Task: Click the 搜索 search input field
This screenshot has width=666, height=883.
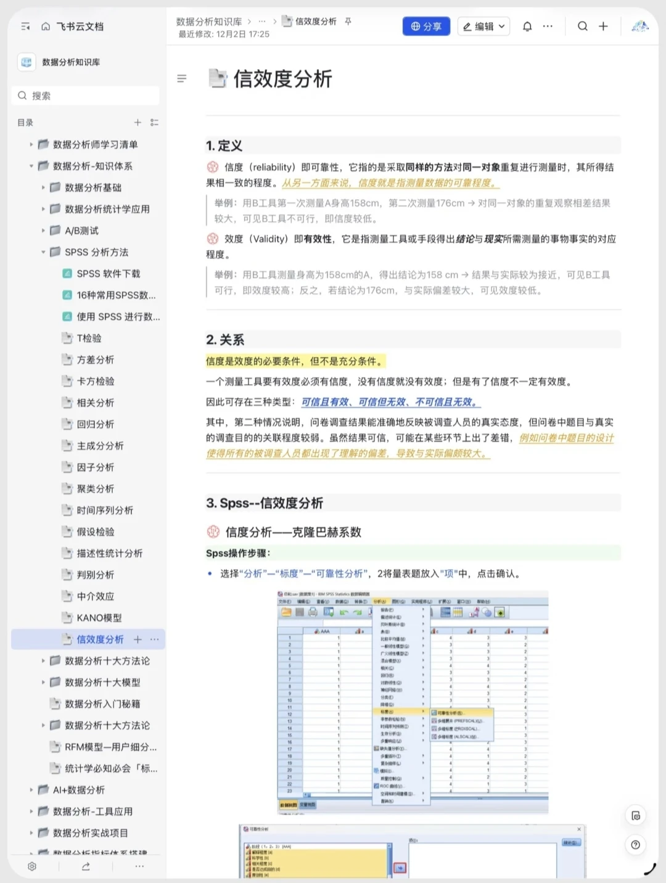Action: [x=85, y=96]
